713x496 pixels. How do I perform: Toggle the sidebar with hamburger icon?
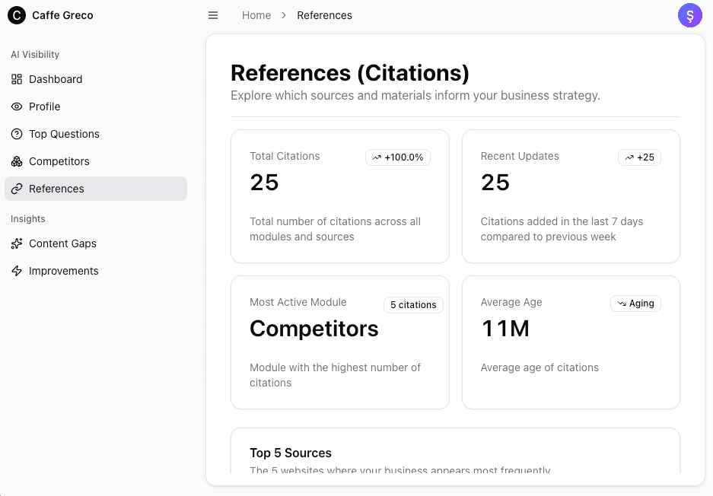coord(213,15)
